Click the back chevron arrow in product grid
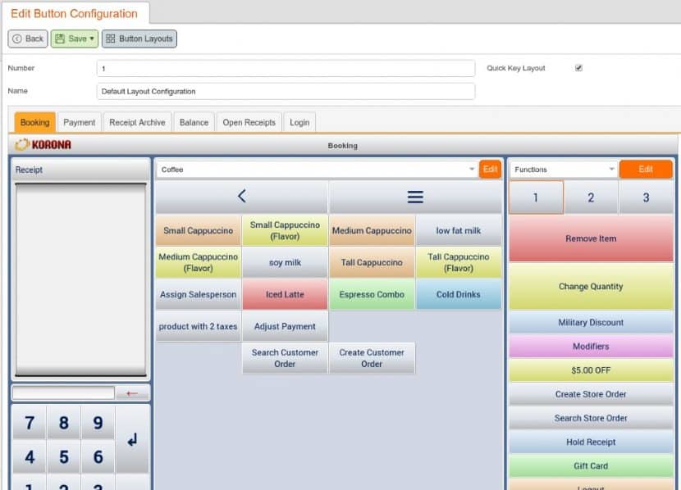Viewport: 681px width, 490px height. (241, 197)
